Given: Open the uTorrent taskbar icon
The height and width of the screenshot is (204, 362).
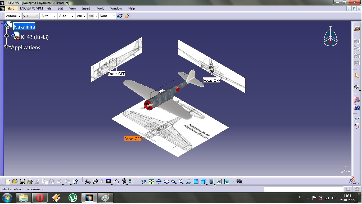Looking at the screenshot, I should [x=73, y=198].
